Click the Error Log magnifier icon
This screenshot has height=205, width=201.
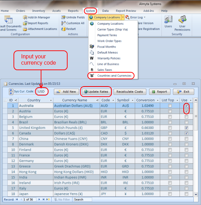[127, 17]
